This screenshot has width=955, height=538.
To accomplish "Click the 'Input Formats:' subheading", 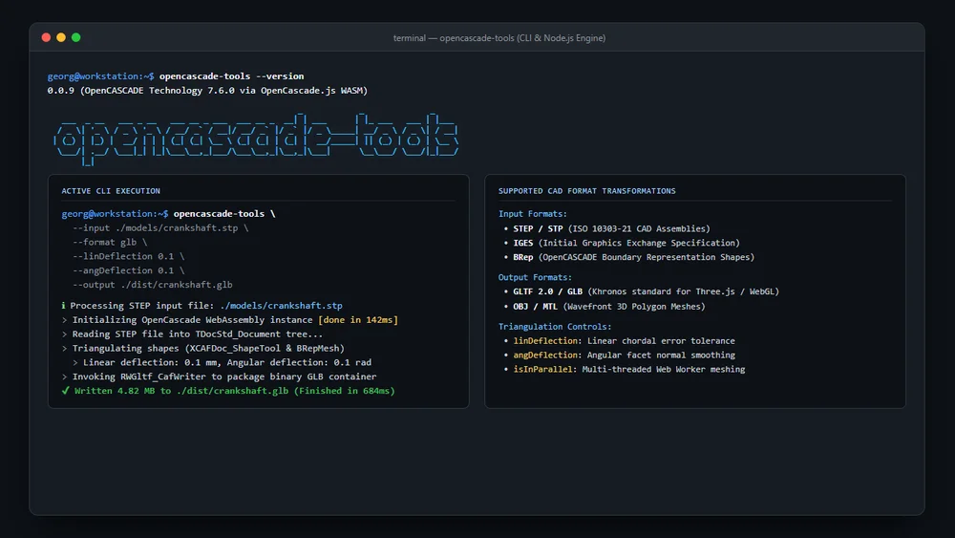I will 532,214.
